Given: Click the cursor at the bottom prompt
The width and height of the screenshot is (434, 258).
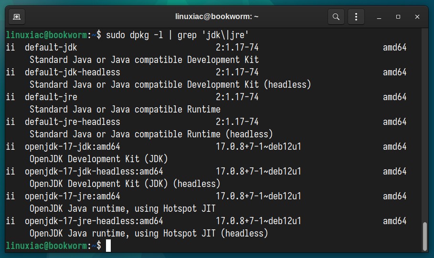Looking at the screenshot, I should pyautogui.click(x=108, y=246).
